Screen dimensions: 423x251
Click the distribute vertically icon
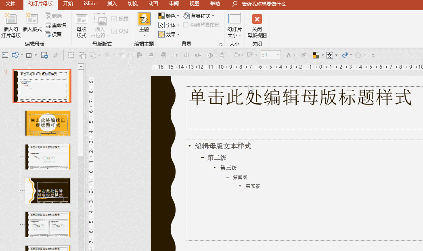(x=222, y=55)
